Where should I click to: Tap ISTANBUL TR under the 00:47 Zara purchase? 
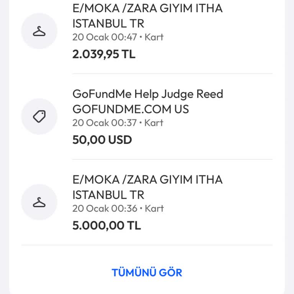[108, 23]
